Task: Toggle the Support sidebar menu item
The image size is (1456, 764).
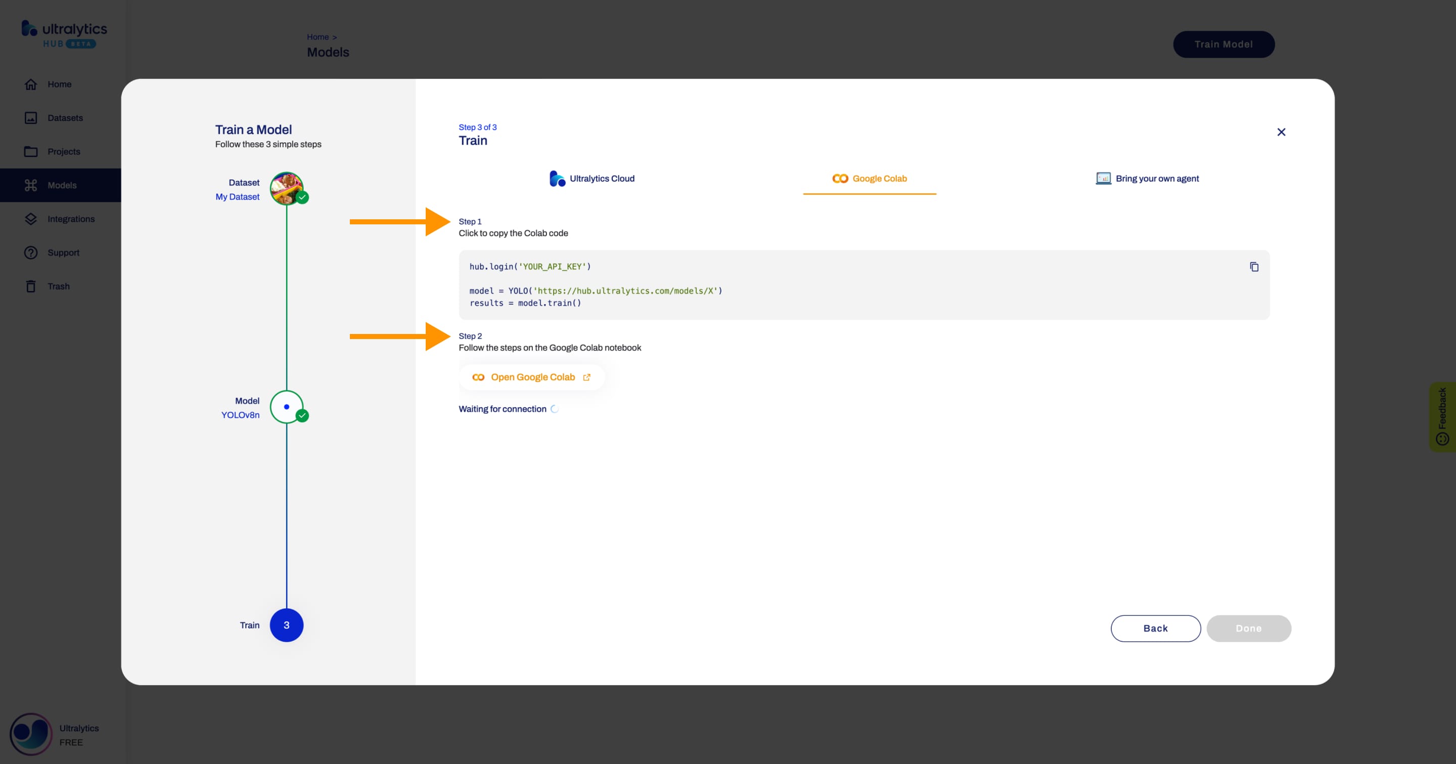Action: coord(64,252)
